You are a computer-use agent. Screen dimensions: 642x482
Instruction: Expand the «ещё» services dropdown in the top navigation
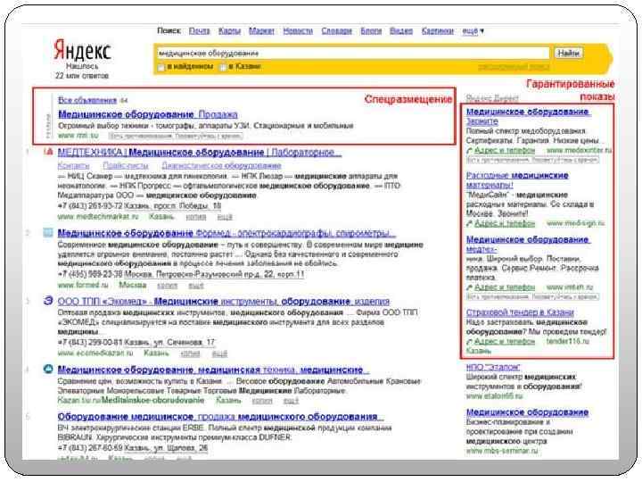tap(473, 30)
